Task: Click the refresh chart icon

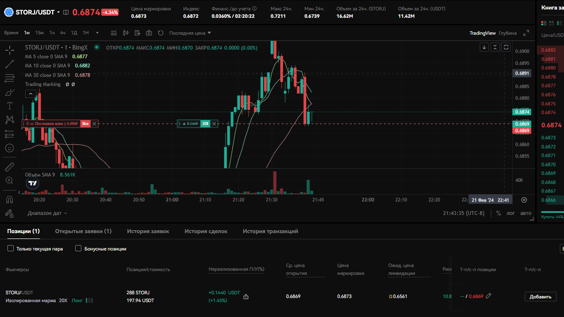Action: tap(161, 33)
